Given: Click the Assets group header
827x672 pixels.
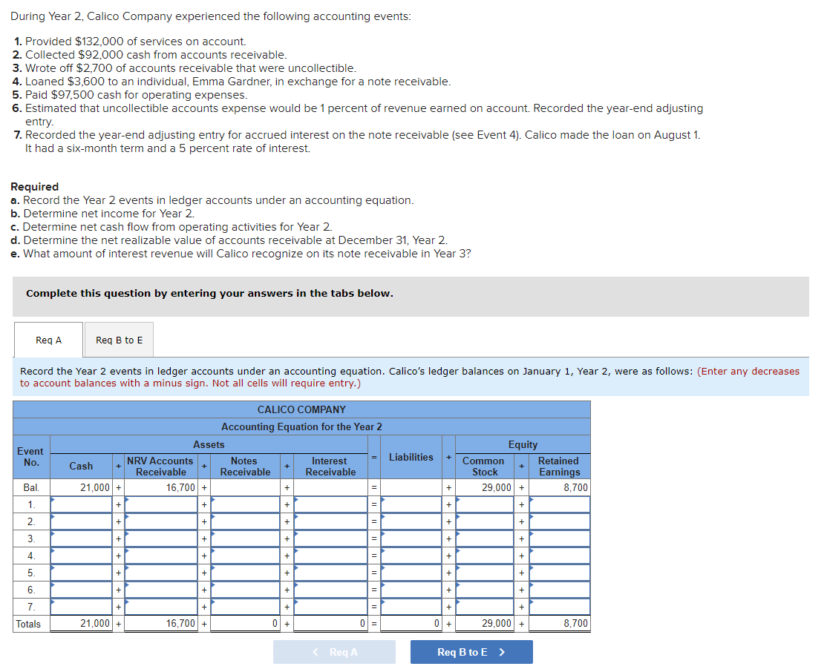Looking at the screenshot, I should [x=209, y=444].
